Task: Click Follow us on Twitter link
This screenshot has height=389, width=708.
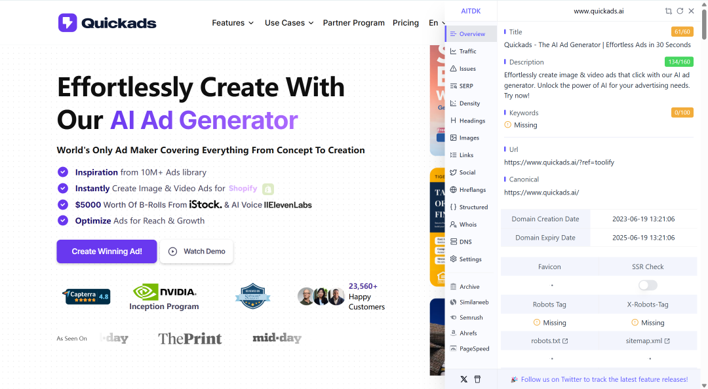Action: point(604,380)
